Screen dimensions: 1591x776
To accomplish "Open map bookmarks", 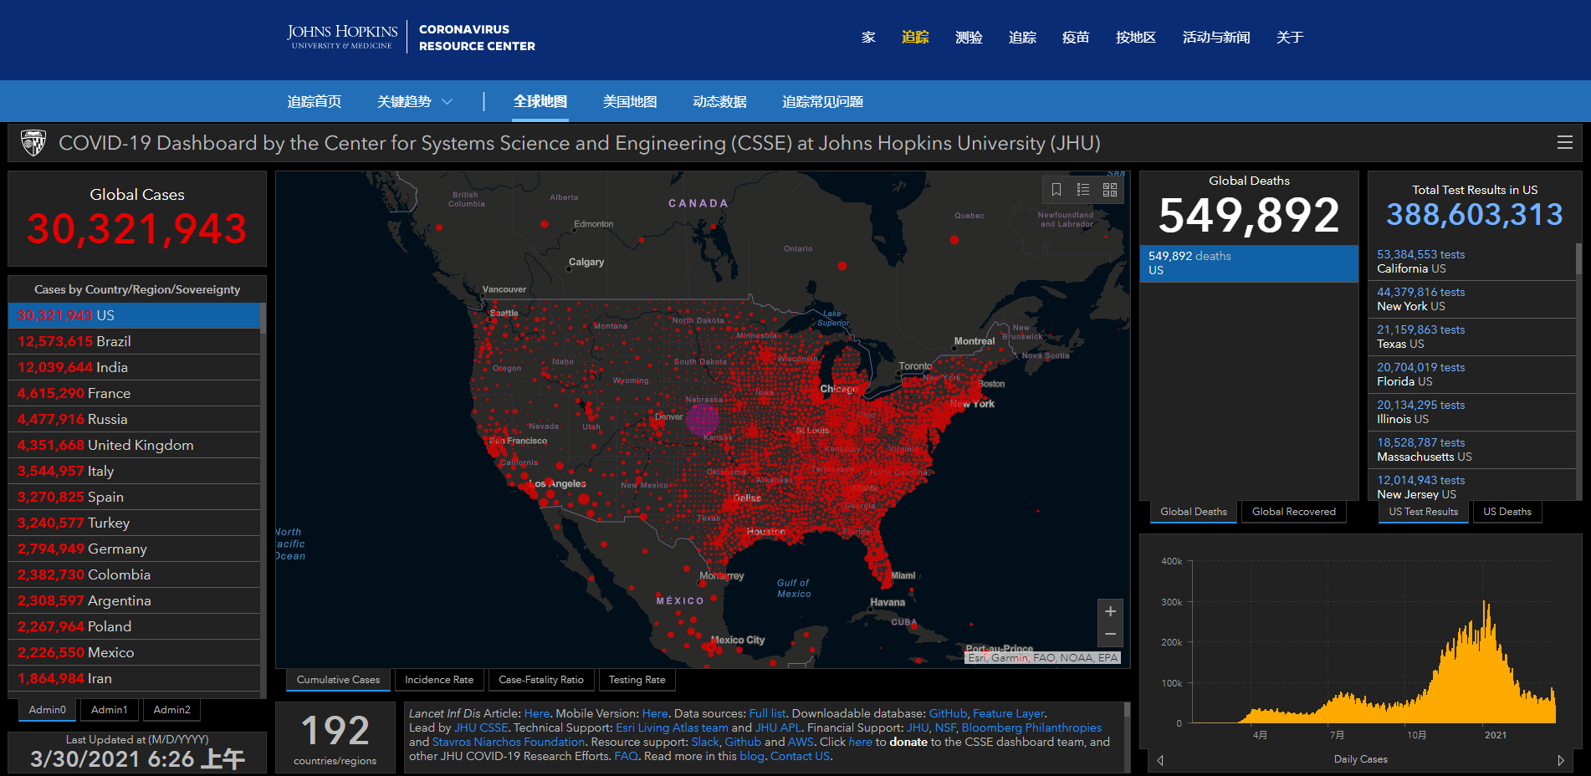I will pos(1056,190).
